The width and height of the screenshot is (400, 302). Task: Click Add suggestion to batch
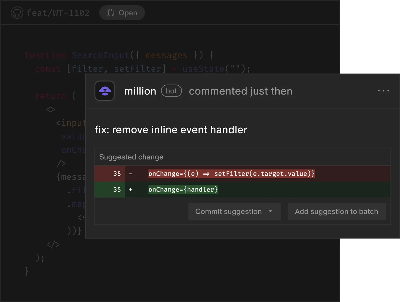337,212
